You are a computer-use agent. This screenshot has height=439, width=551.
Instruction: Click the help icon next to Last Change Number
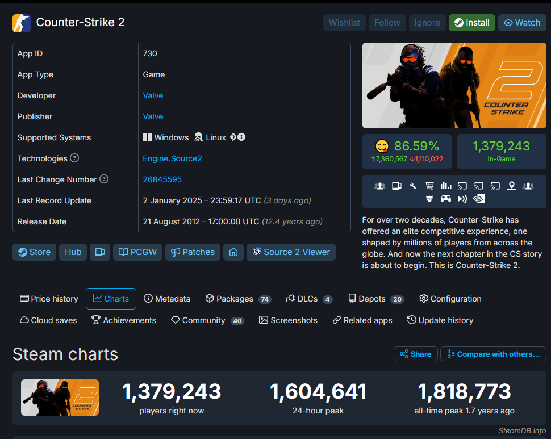tap(104, 179)
